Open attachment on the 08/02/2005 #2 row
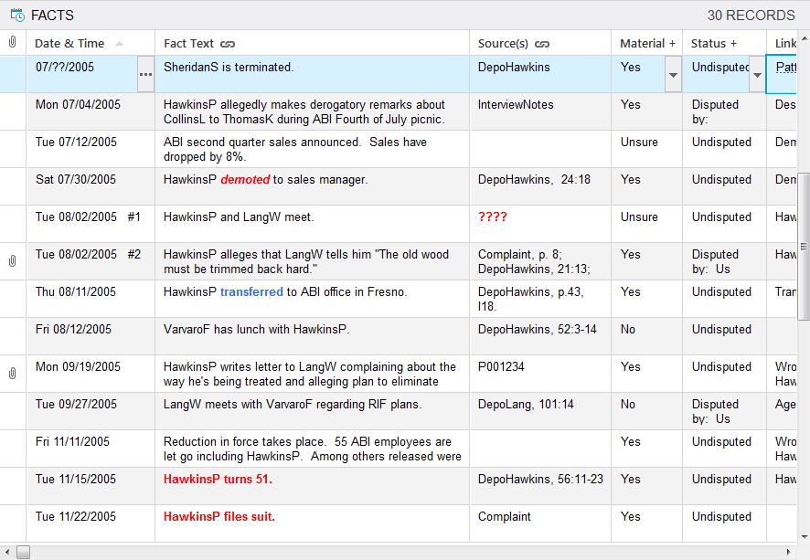This screenshot has width=810, height=560. point(13,261)
